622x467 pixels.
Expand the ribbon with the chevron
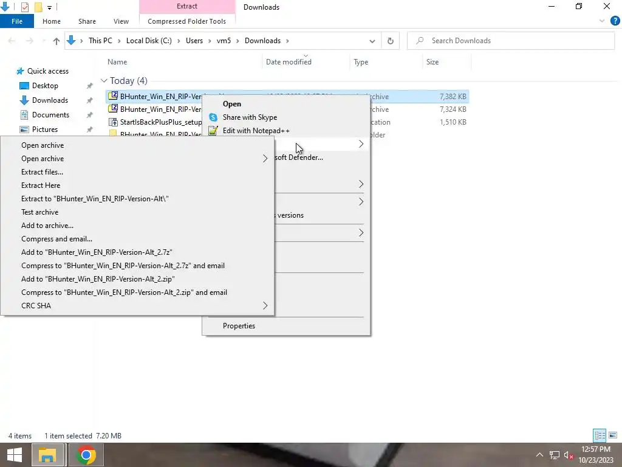[x=602, y=21]
